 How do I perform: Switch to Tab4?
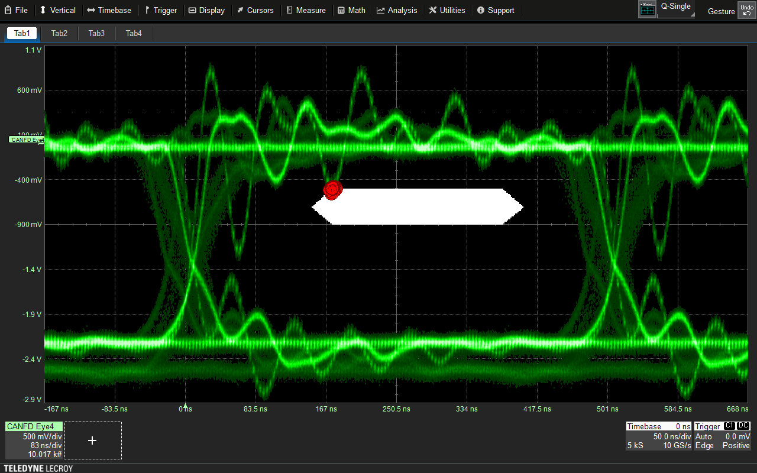pyautogui.click(x=134, y=33)
